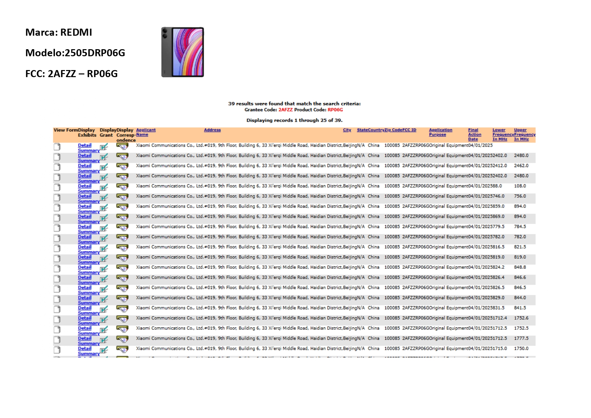
Task: Open Detail link for 824.2–848.8 row
Action: point(85,267)
